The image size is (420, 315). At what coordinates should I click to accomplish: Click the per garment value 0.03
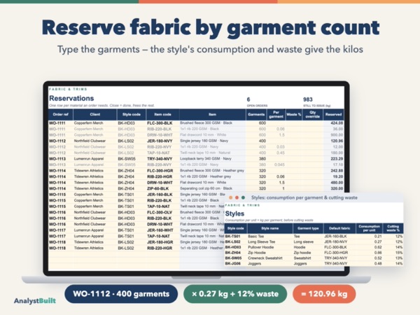(x=280, y=147)
